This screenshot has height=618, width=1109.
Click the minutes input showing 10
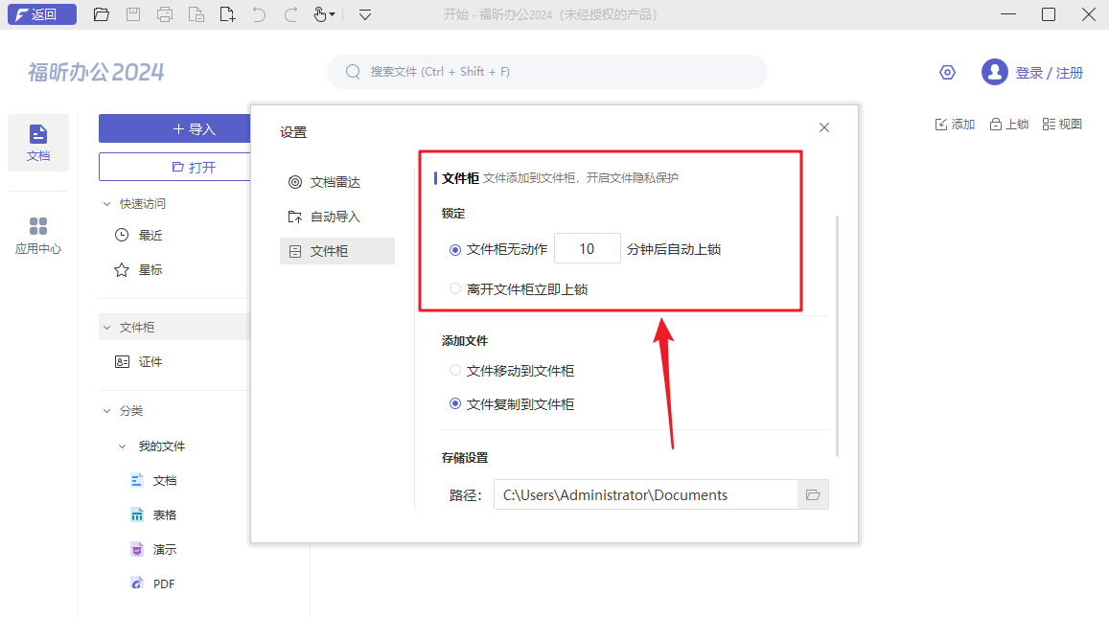coord(588,247)
